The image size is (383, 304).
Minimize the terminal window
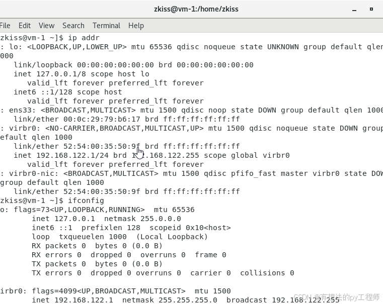coord(354,10)
